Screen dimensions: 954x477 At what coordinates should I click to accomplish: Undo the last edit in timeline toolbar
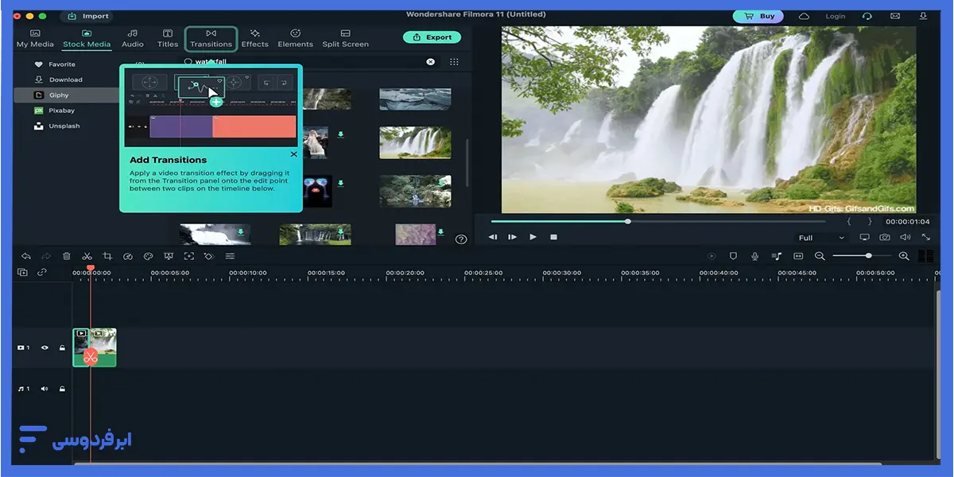point(26,256)
